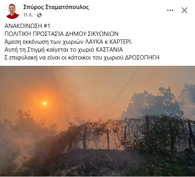This screenshot has height=177, width=195.
Task: Select the line "ΠΟΛΙΤΙΚΉ ΠΡΟΣΤΑΣΊΑ ΔΗΜΟΥ ΣΙΚΥΩΝΙΩΝ"
Action: [x=61, y=34]
